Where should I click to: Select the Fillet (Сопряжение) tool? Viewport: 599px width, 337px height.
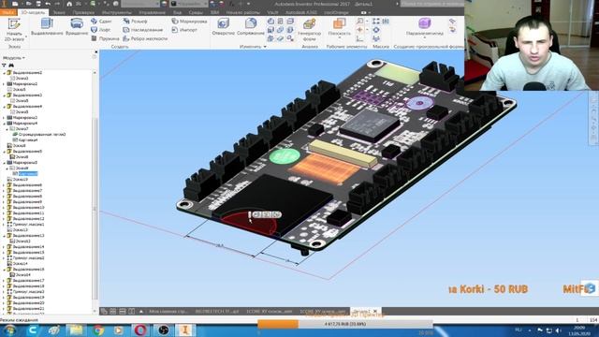(x=251, y=27)
